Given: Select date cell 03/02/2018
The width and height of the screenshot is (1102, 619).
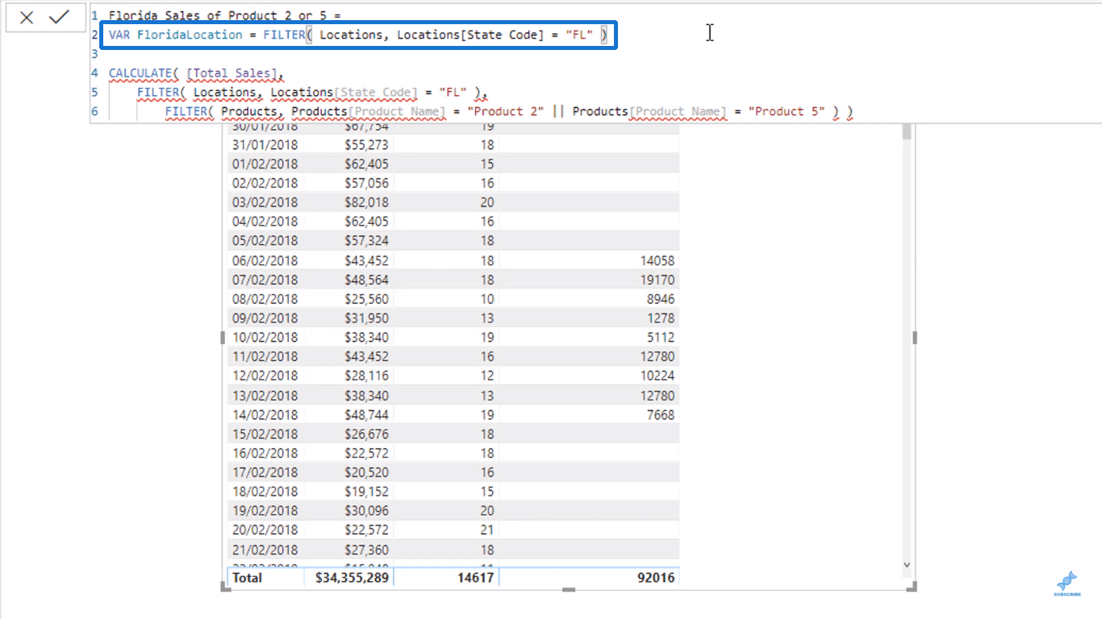Looking at the screenshot, I should click(x=265, y=202).
